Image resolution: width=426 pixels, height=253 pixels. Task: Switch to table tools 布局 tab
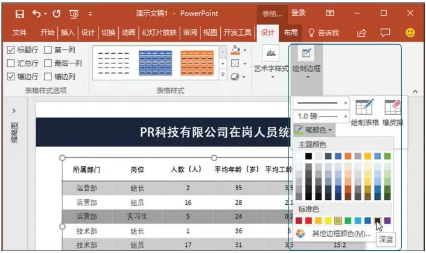(291, 33)
